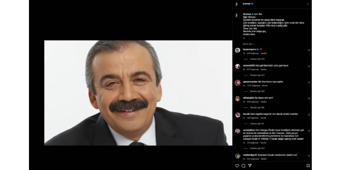This screenshot has height=170, width=341.
Task: Open the nihansahin username link
Action: (x=249, y=98)
